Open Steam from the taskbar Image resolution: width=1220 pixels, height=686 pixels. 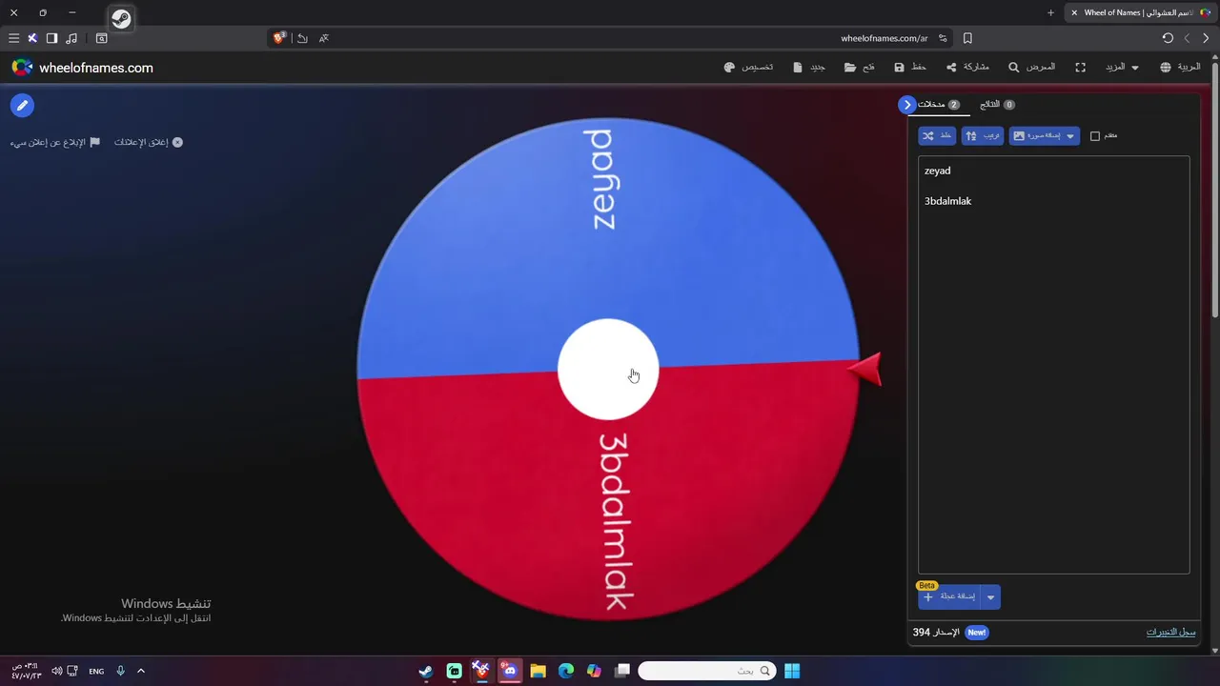pyautogui.click(x=426, y=671)
